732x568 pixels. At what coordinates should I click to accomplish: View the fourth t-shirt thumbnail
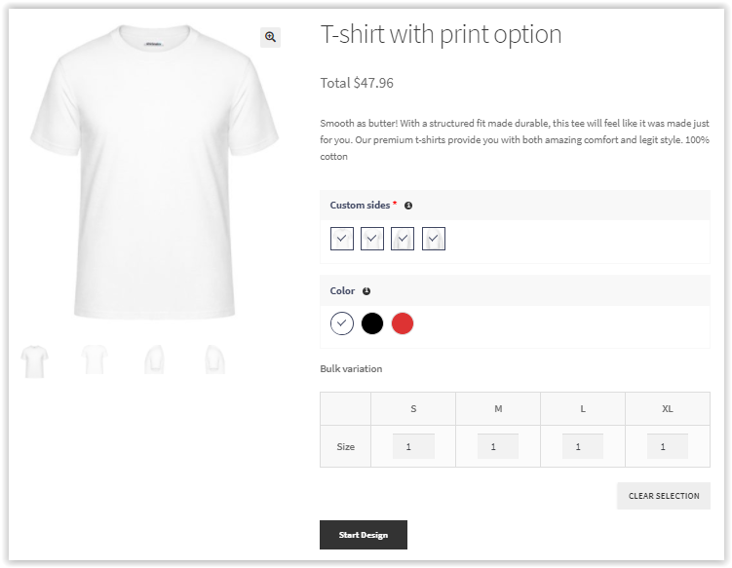coord(214,360)
